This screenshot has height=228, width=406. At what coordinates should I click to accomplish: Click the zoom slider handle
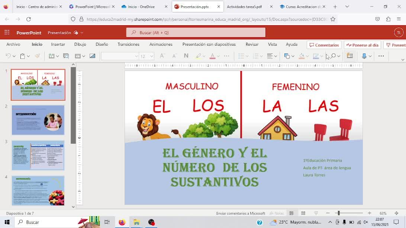338,213
